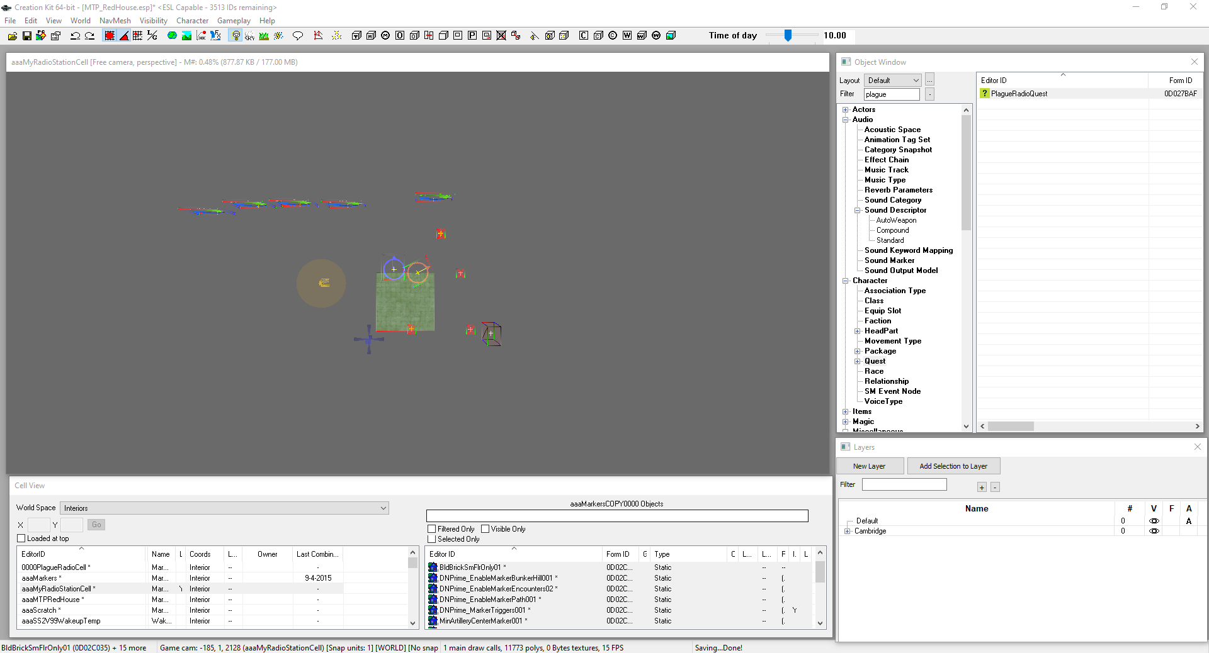Click the speech bubble dialogue toolbar icon
The image size is (1209, 653).
298,36
